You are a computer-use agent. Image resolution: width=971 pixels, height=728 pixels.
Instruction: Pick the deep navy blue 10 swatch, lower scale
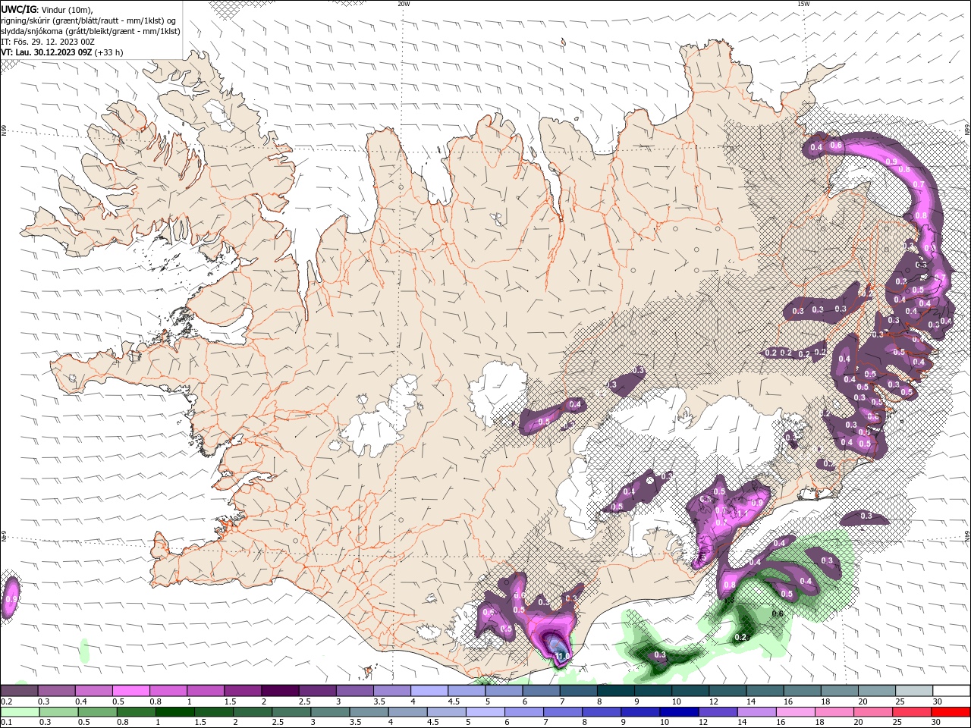pos(678,712)
